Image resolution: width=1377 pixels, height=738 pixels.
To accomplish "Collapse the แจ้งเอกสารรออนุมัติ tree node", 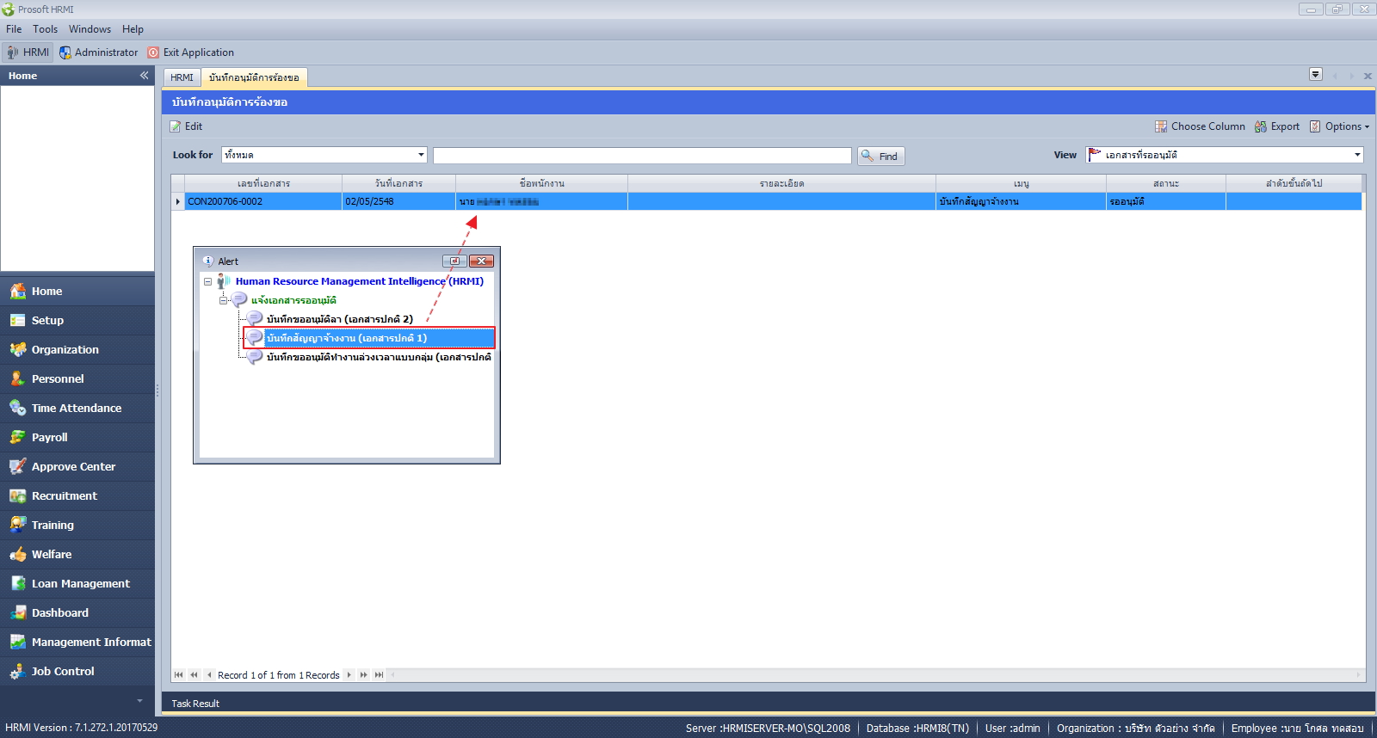I will click(x=223, y=300).
